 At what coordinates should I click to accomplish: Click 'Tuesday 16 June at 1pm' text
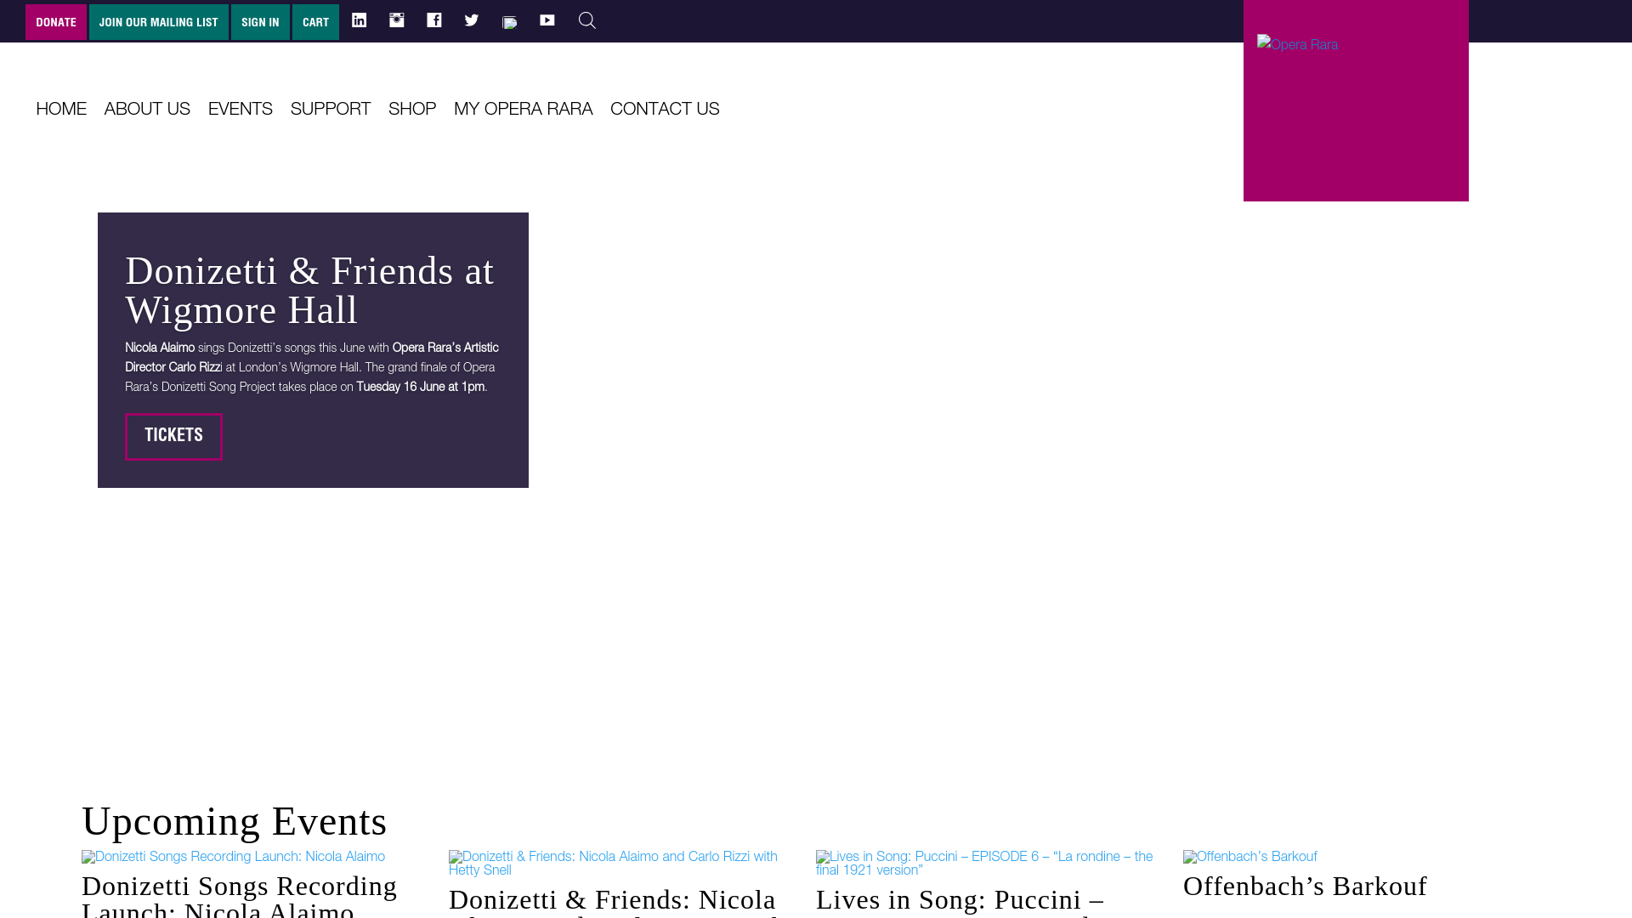coord(420,387)
